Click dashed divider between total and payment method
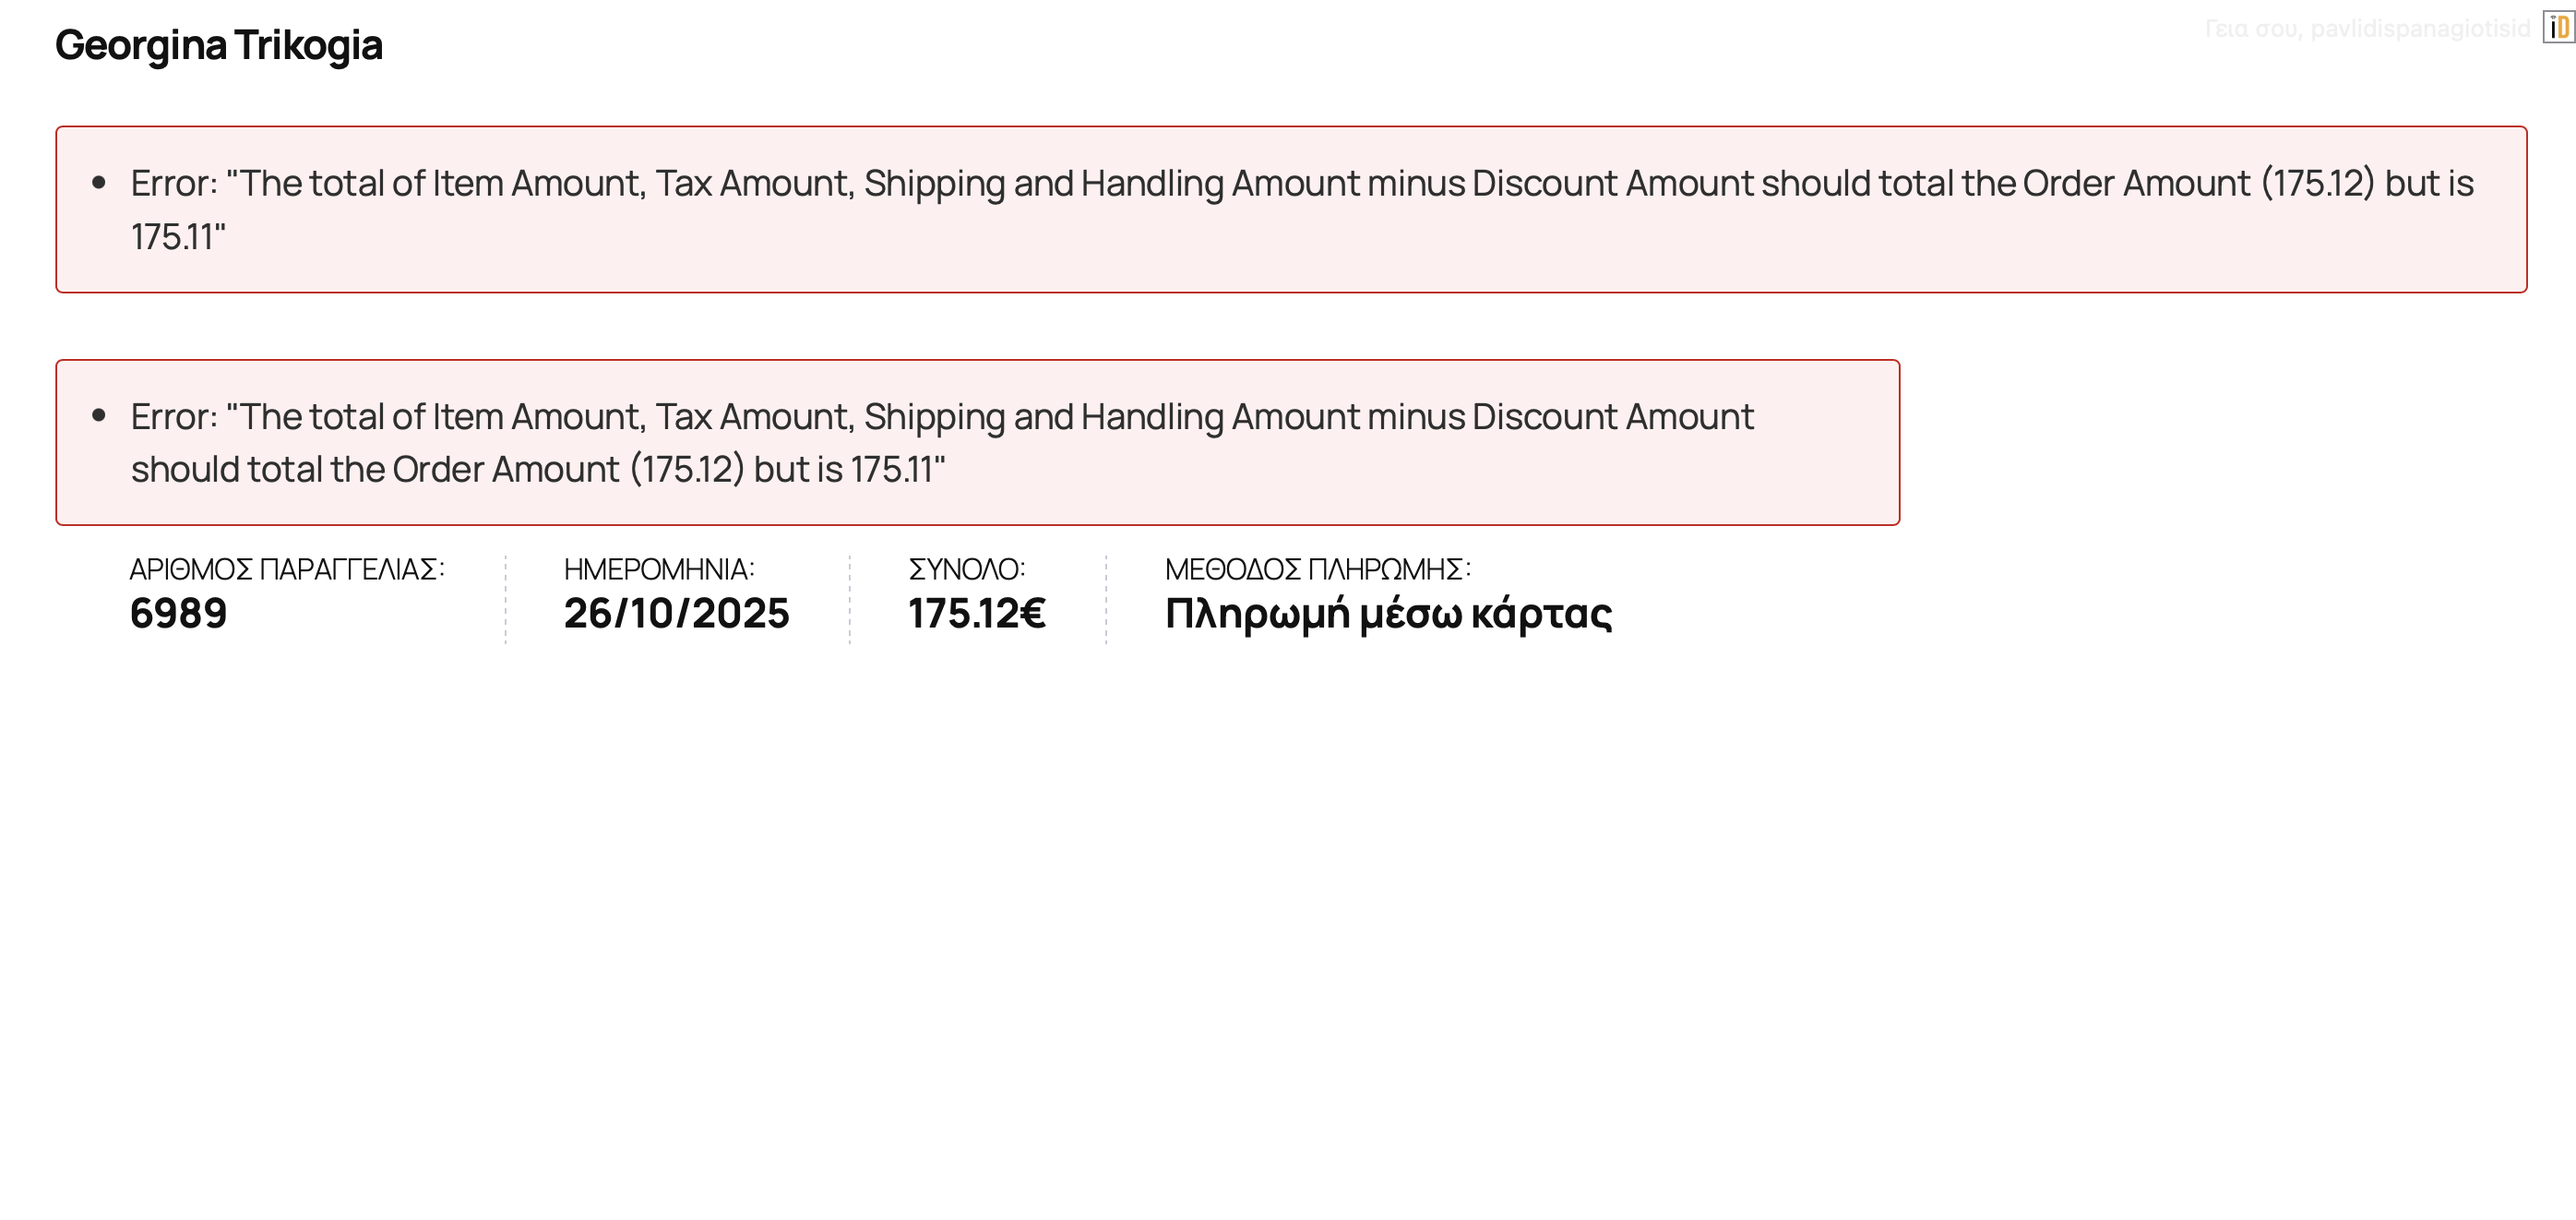This screenshot has height=1220, width=2576. pyautogui.click(x=1106, y=600)
